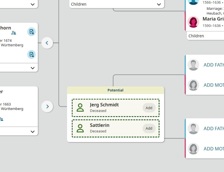Screen dimensions: 224x172
Task: Click the lower ADD MOTHER female silhouette avatar
Action: [193, 149]
